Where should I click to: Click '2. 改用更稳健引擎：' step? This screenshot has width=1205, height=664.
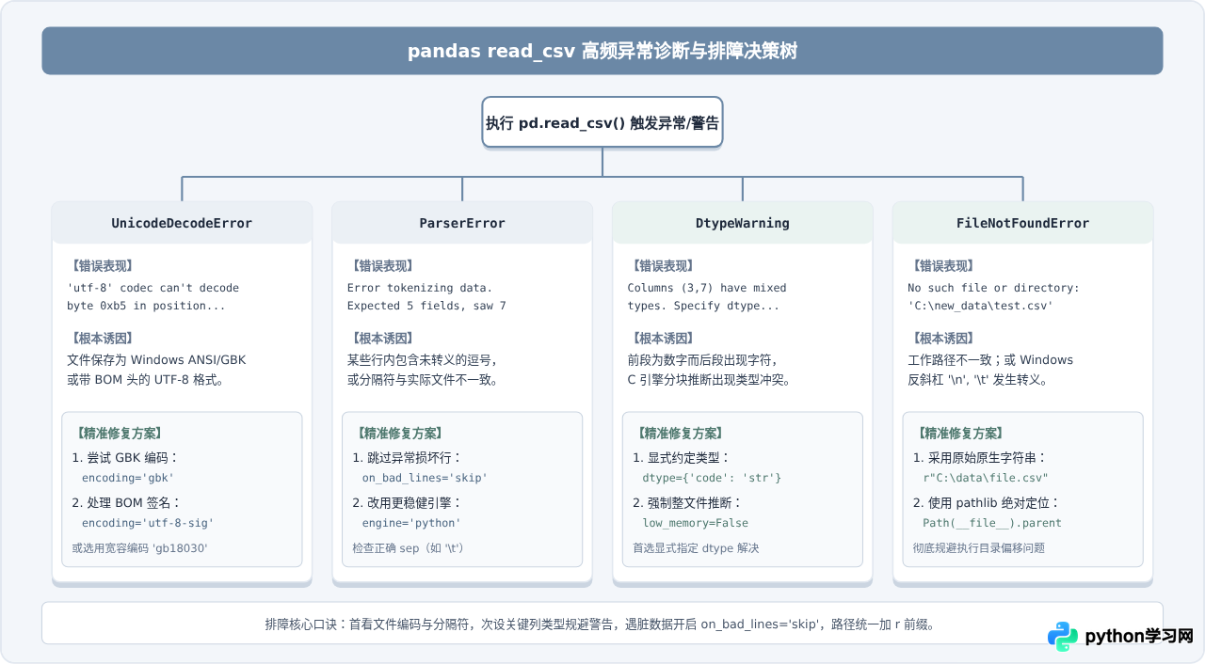point(408,502)
